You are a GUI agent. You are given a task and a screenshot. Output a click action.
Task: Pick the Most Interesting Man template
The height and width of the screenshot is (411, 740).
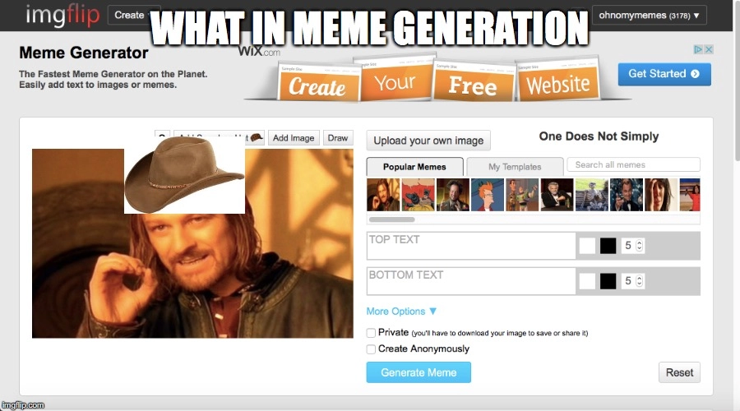click(557, 195)
